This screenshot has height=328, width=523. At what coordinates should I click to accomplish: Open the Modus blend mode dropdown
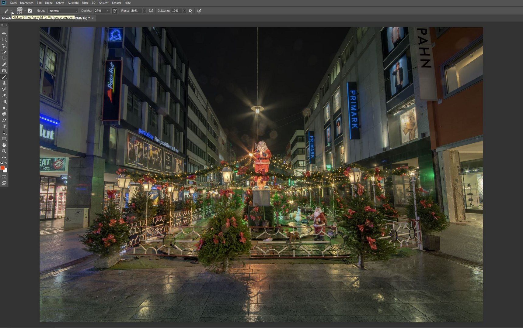(63, 11)
